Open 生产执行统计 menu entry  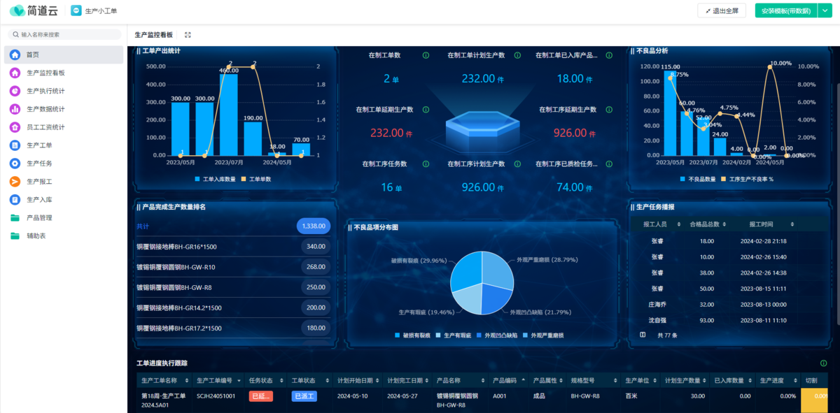64,91
